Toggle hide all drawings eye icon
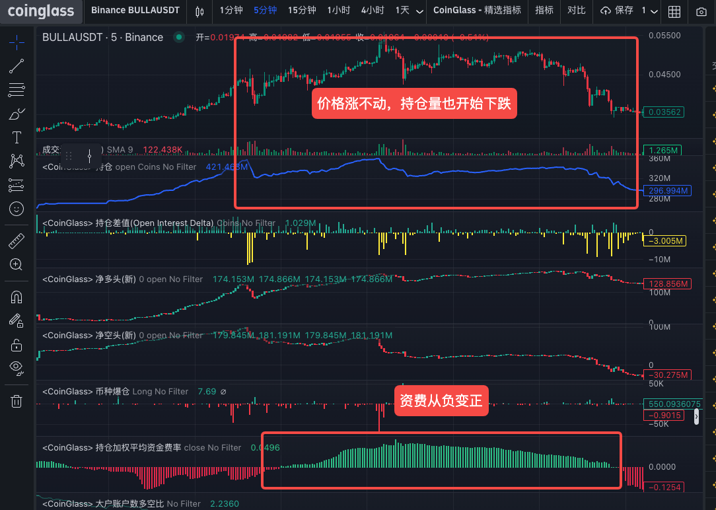The image size is (716, 510). [17, 367]
